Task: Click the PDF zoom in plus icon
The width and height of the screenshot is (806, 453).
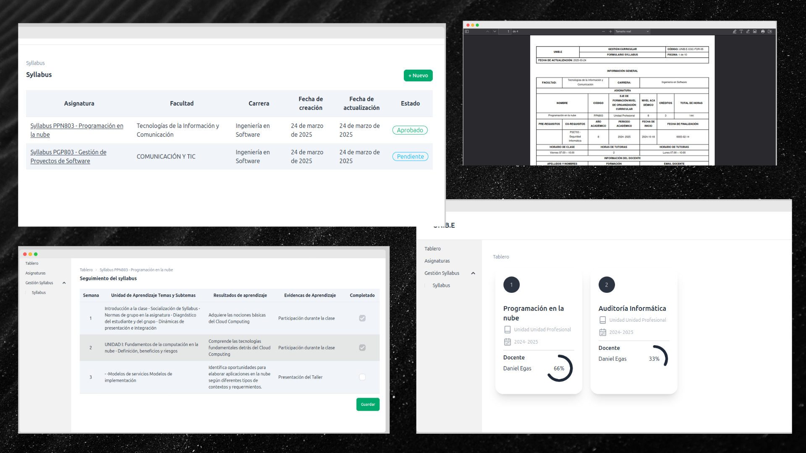Action: point(610,31)
